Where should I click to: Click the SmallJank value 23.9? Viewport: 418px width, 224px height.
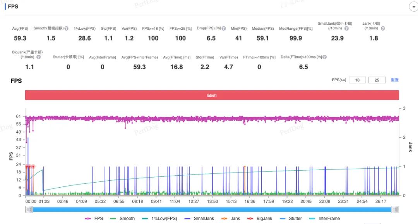[337, 38]
